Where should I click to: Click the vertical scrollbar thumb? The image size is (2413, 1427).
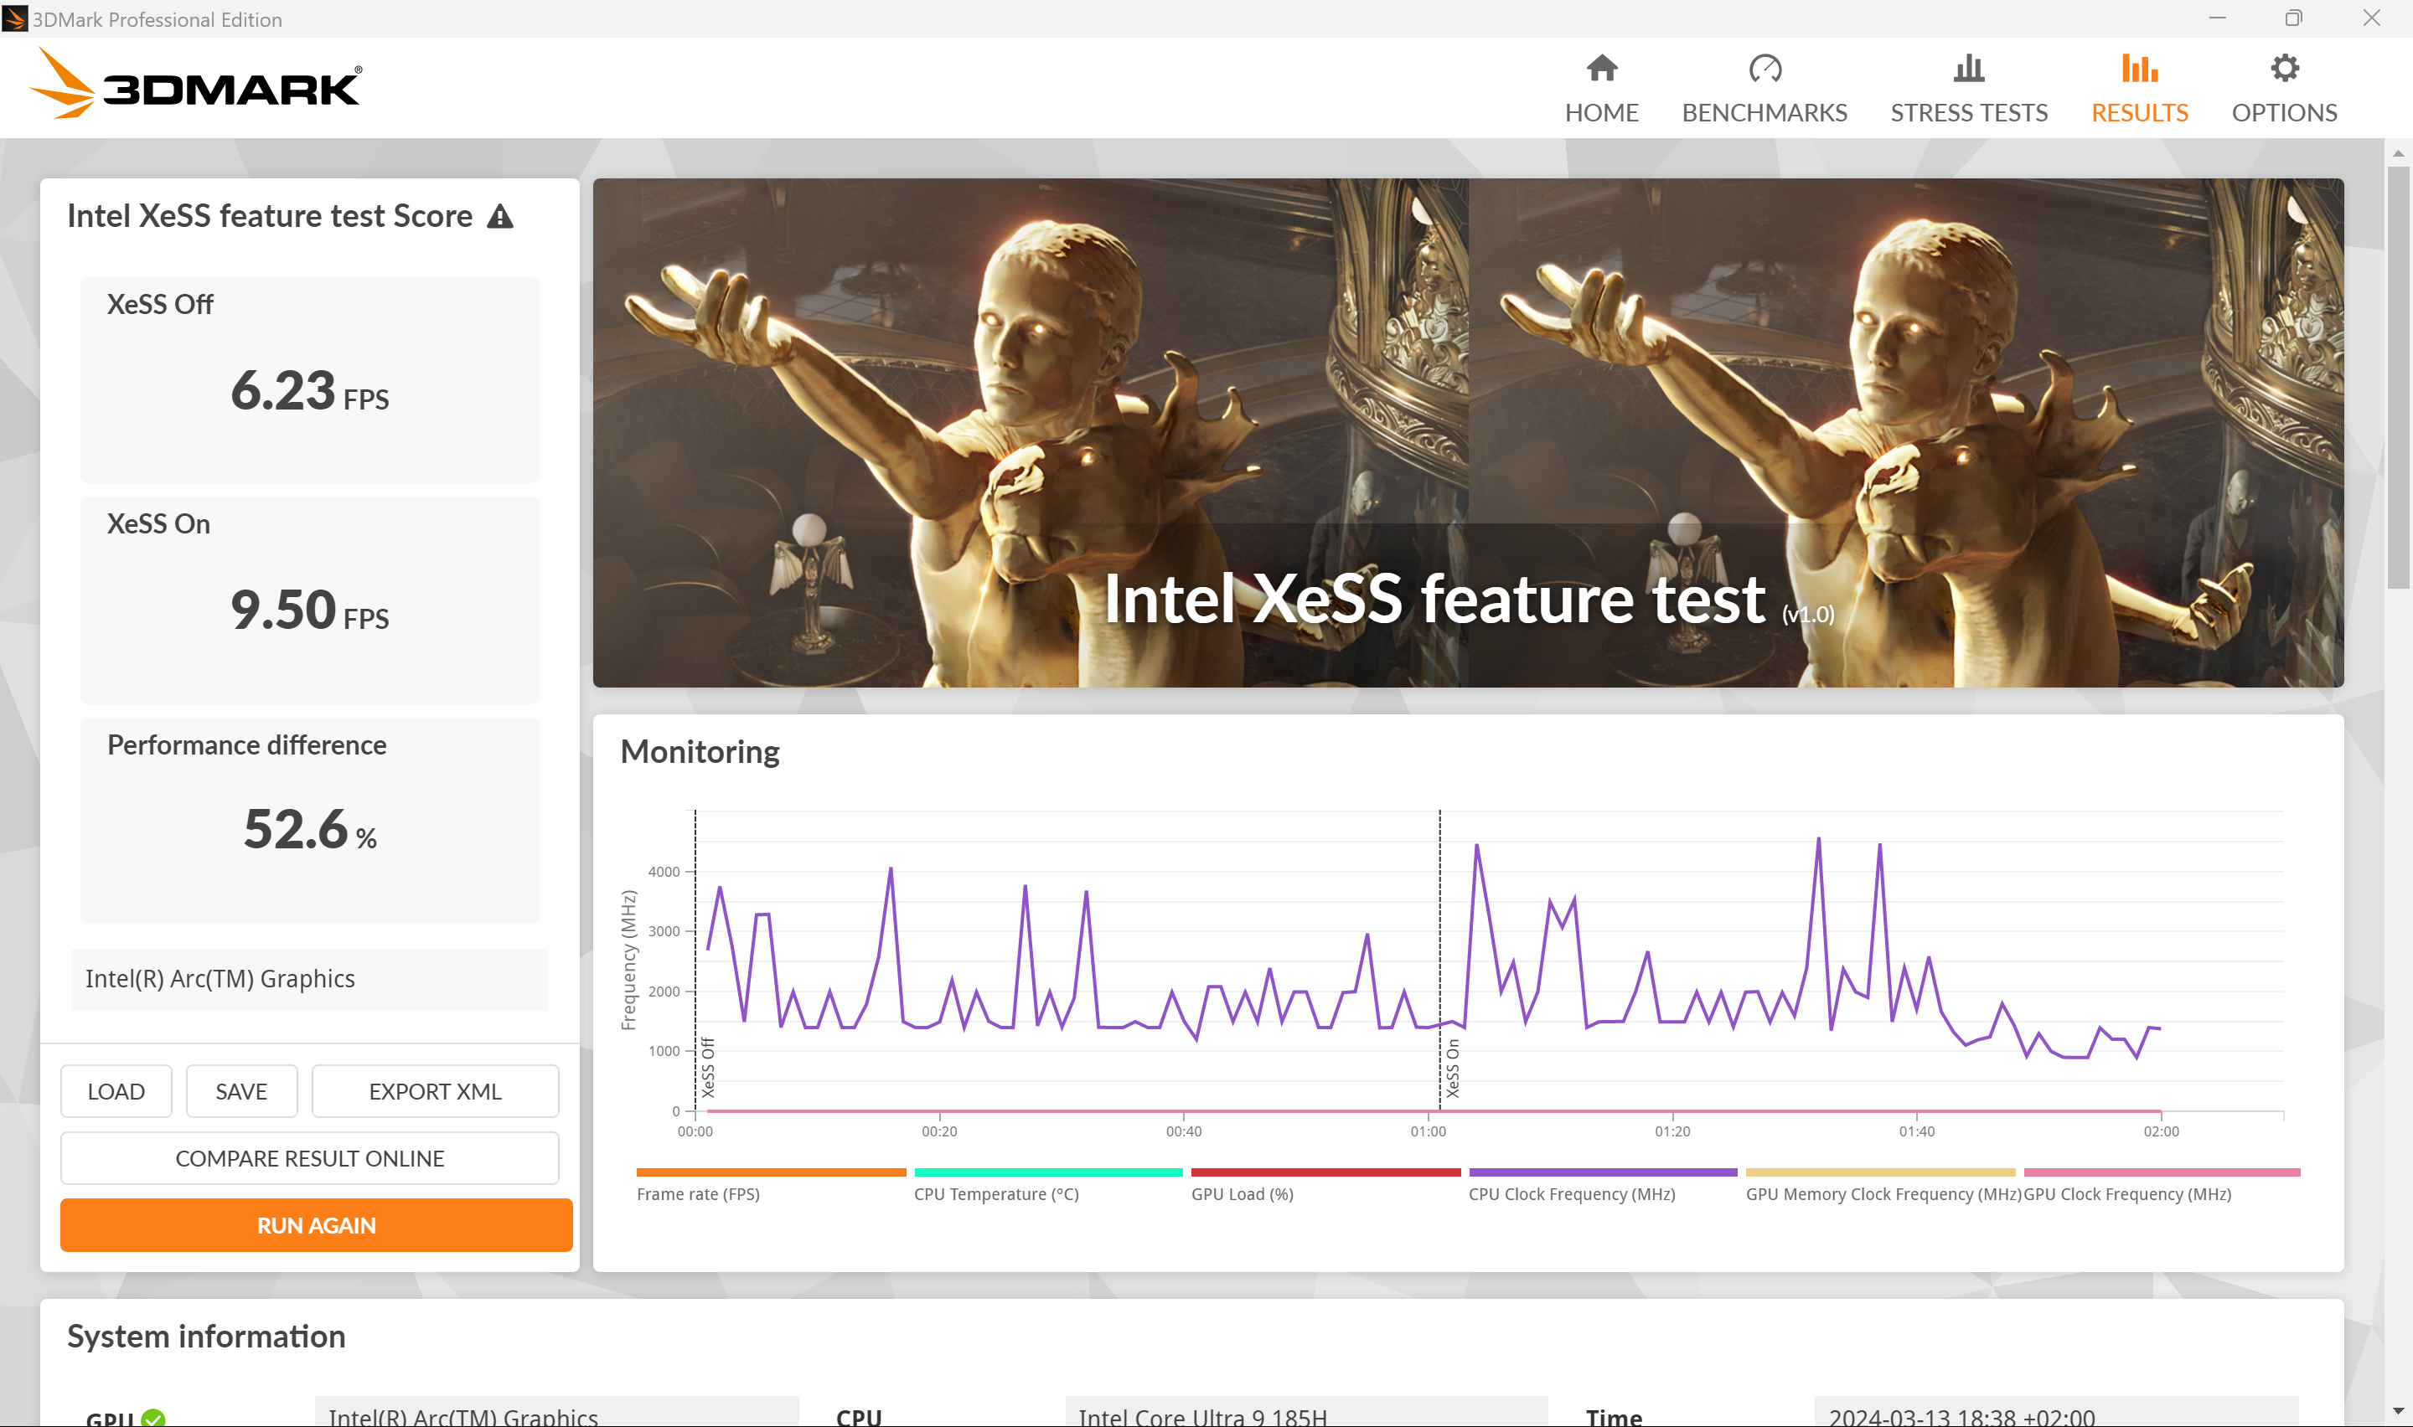[x=2398, y=377]
